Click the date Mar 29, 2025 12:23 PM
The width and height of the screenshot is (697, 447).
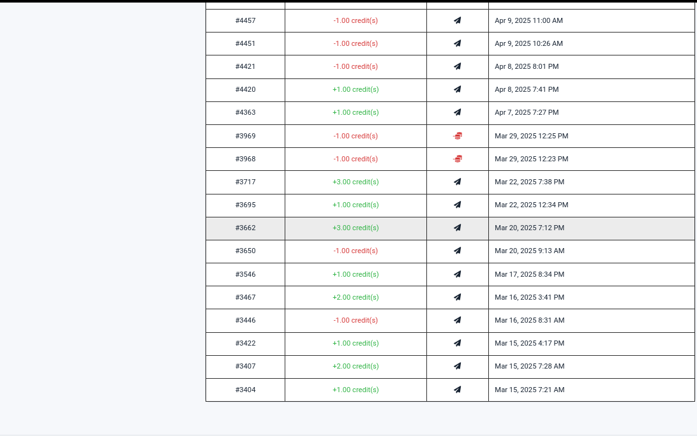pyautogui.click(x=531, y=159)
